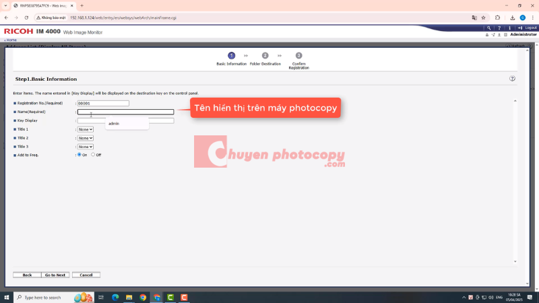Open the notification center icon

point(530,297)
